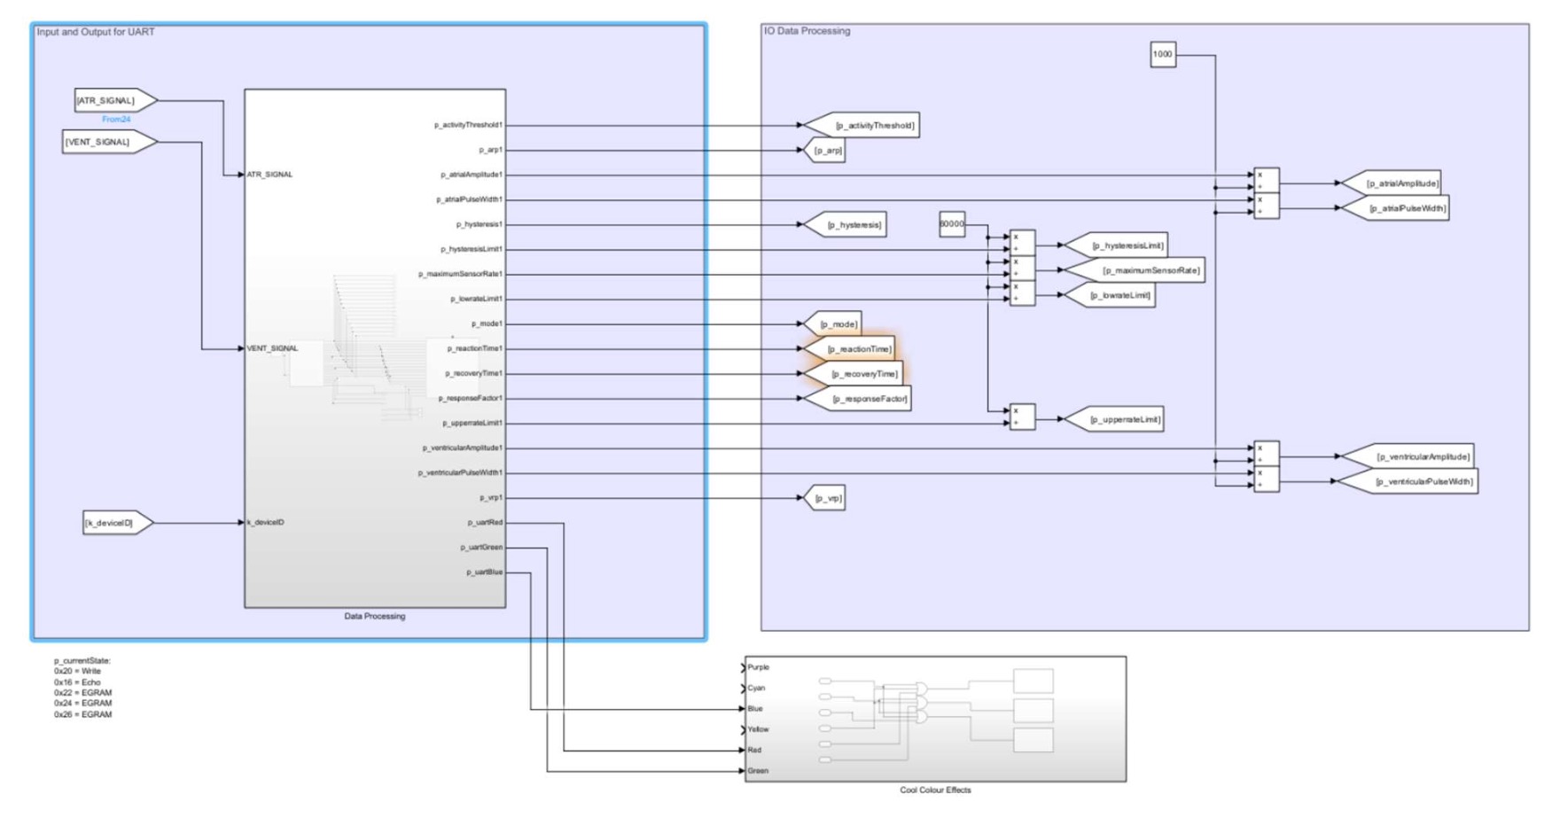Click the highlighted p_reactionTime Goto block

point(849,349)
